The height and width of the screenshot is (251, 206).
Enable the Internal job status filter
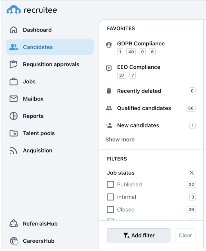point(110,197)
